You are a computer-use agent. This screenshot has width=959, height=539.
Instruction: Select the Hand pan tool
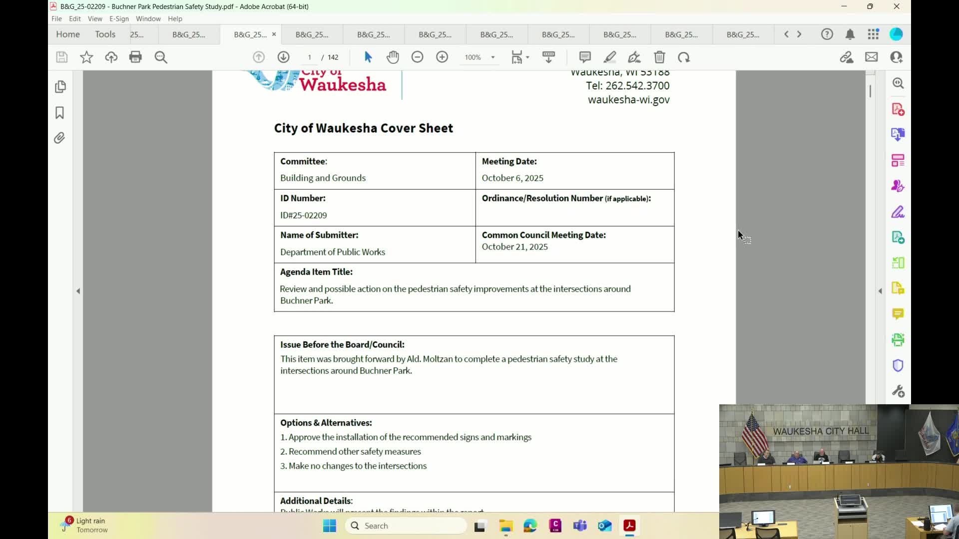click(393, 57)
